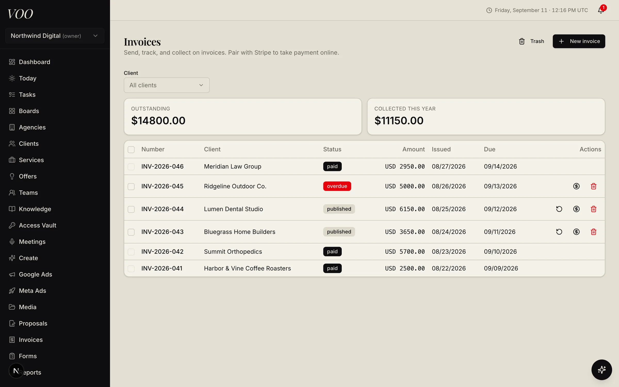619x387 pixels.
Task: Click the Amount column header
Action: [x=413, y=149]
